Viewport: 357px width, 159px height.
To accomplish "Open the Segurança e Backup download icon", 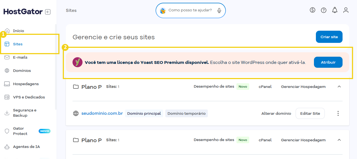I will (x=7, y=113).
